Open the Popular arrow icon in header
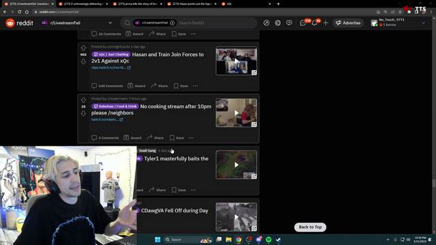Viewport: 436px width, 245px height. click(x=266, y=22)
